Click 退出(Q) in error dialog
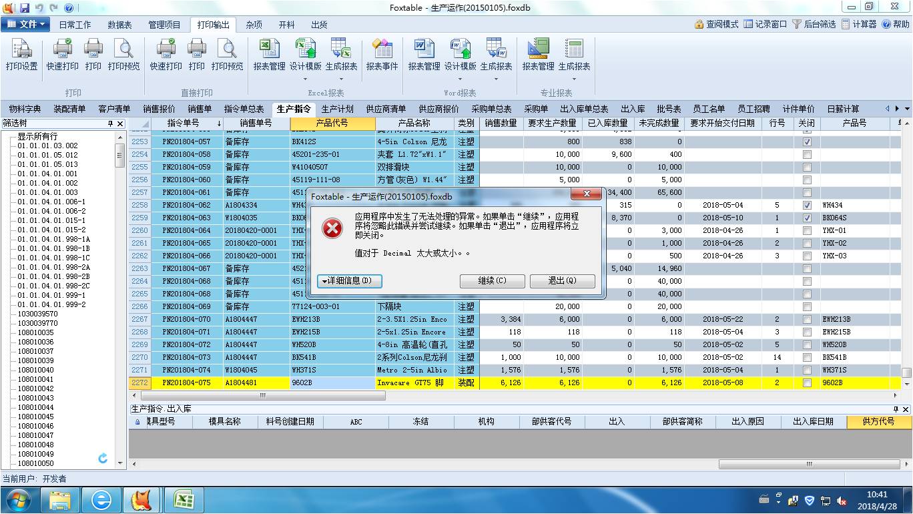The width and height of the screenshot is (913, 514). tap(563, 281)
